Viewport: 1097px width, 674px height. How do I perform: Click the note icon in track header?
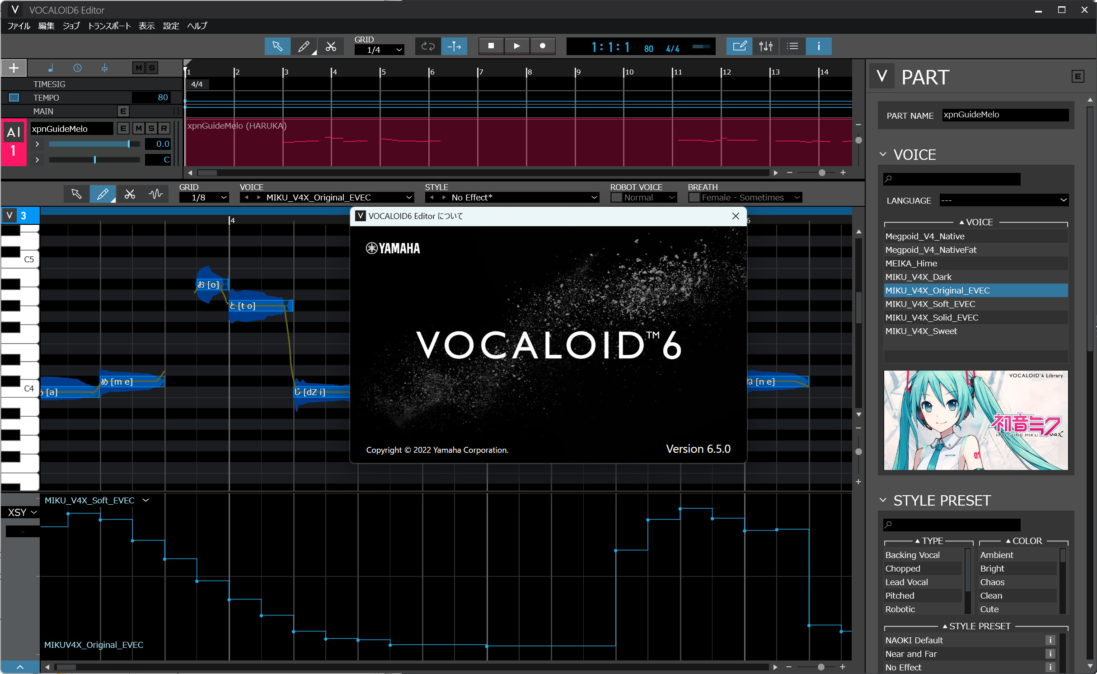tap(51, 68)
